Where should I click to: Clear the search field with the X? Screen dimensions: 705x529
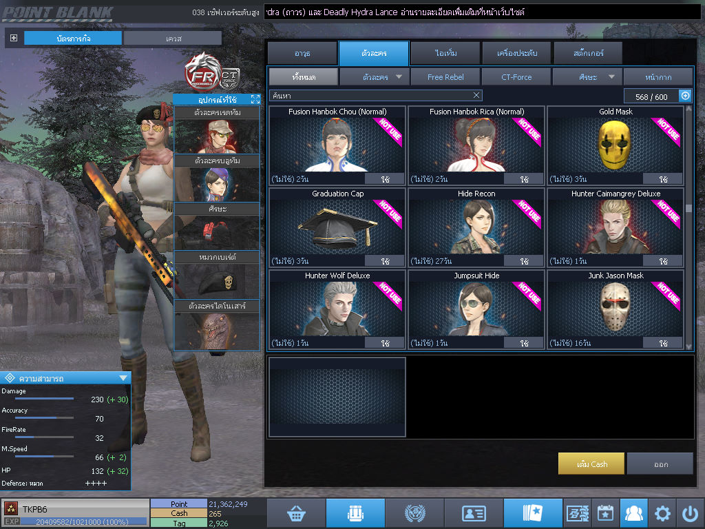pos(476,95)
